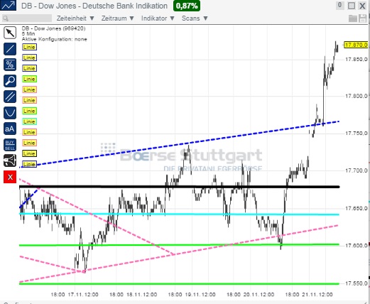
Task: Click the 20.11. 12:00 time axis label
Action: [x=259, y=295]
